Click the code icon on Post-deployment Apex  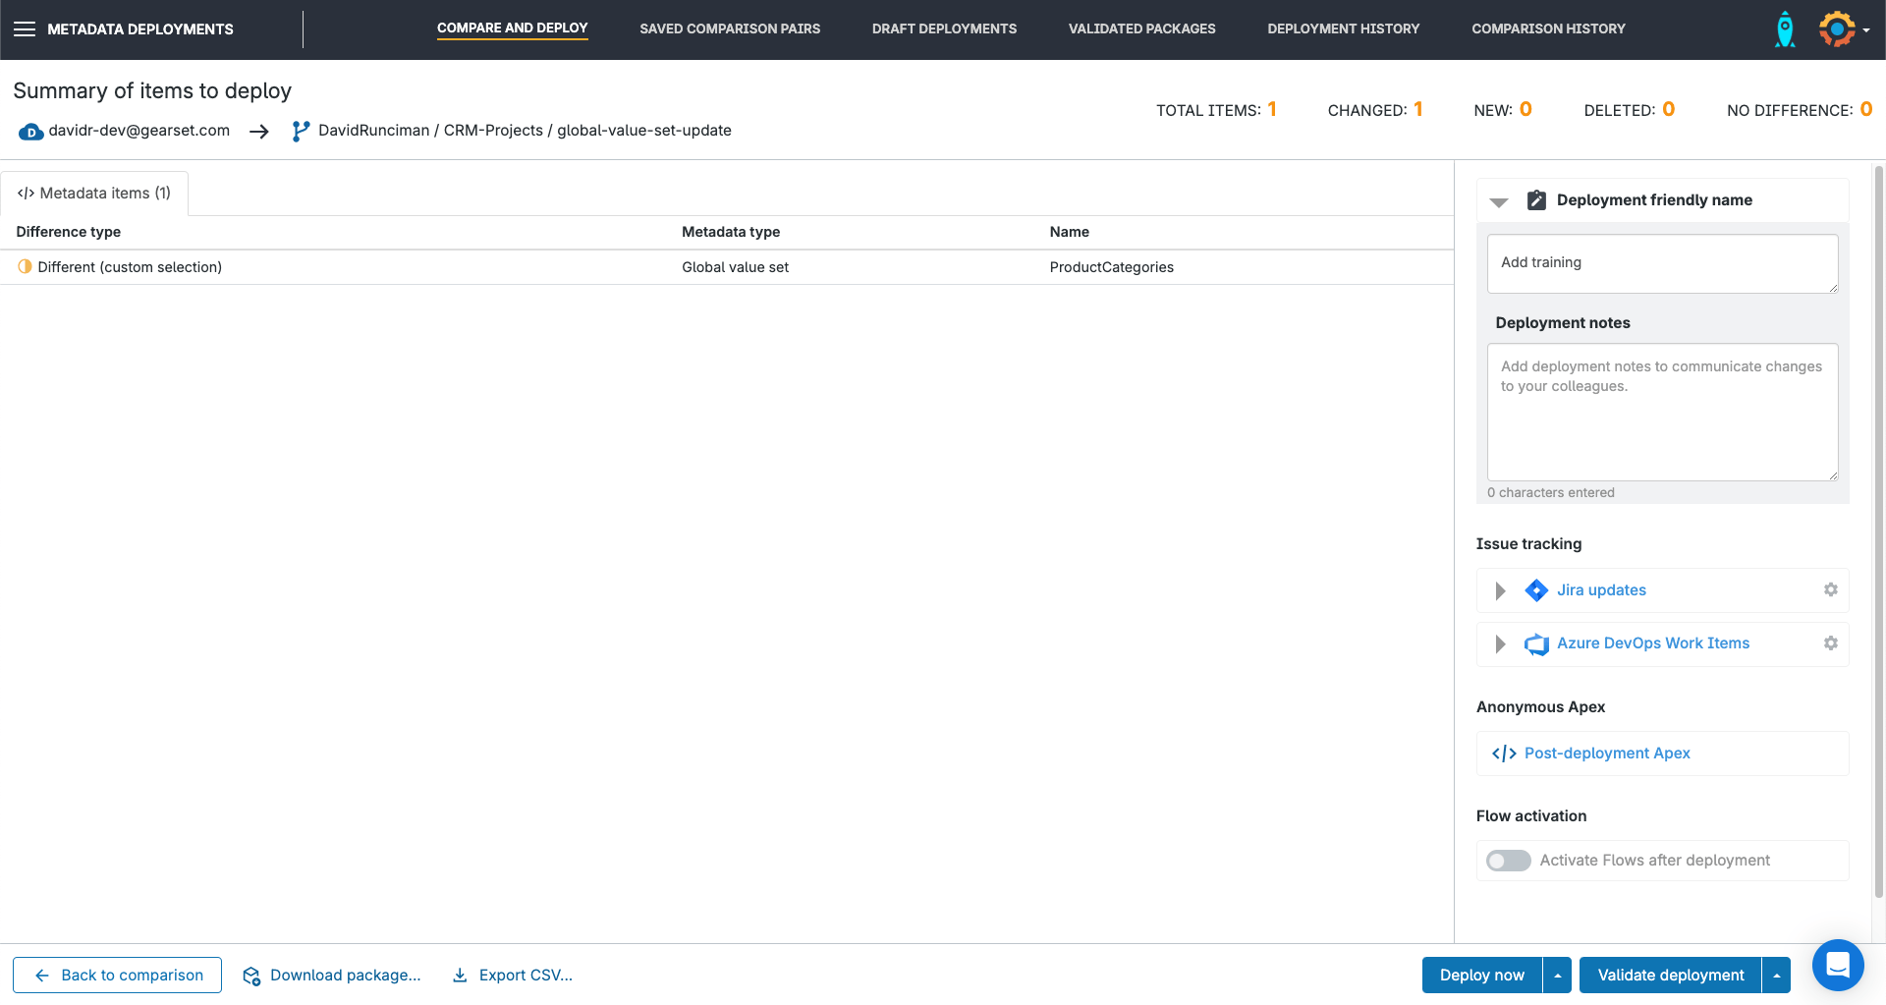point(1504,754)
